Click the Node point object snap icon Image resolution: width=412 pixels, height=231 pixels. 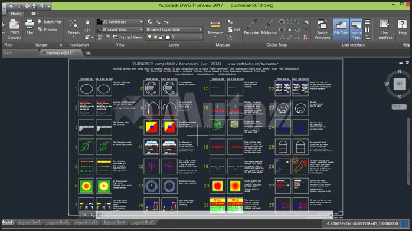[x=306, y=29]
